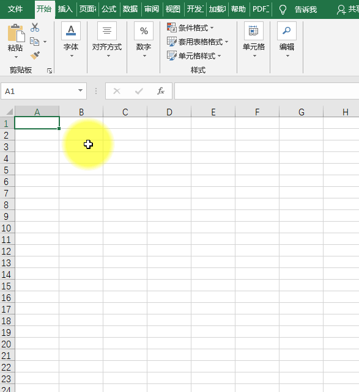Image resolution: width=359 pixels, height=392 pixels.
Task: Click the Cut scissors icon
Action: [35, 27]
